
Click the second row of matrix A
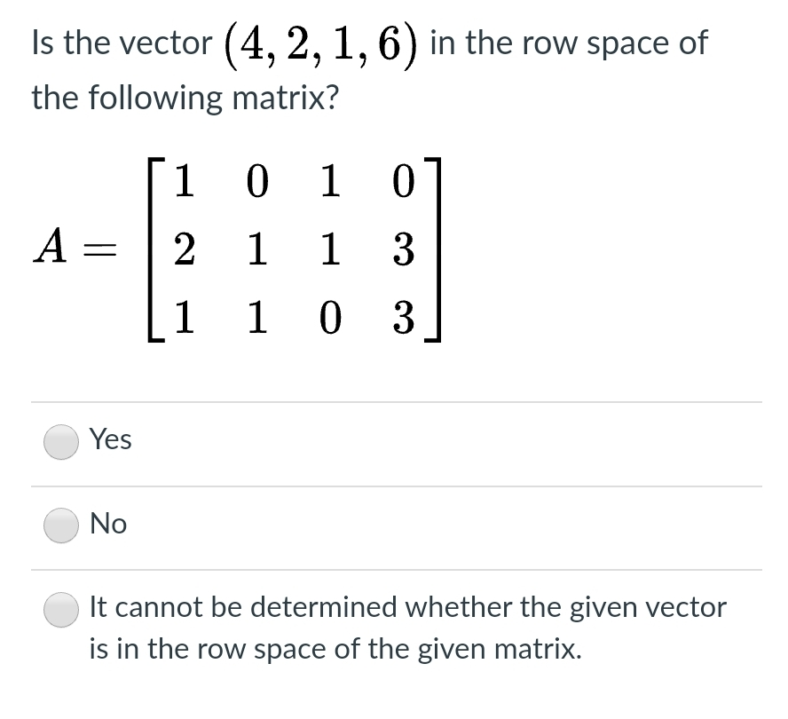coord(293,249)
